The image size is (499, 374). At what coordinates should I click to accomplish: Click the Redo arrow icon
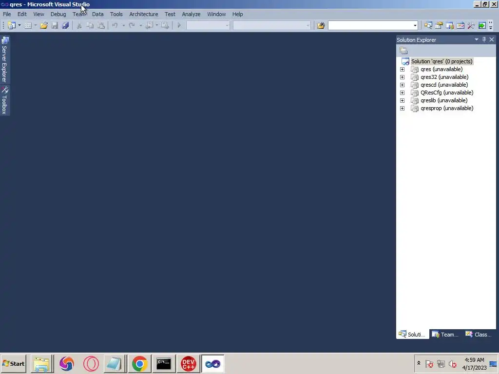pyautogui.click(x=132, y=25)
